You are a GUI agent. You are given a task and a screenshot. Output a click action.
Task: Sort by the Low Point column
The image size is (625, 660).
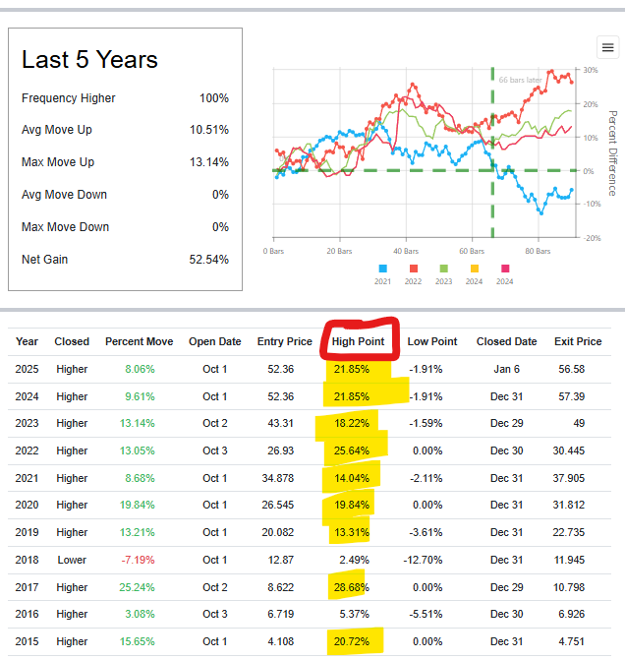pos(432,341)
